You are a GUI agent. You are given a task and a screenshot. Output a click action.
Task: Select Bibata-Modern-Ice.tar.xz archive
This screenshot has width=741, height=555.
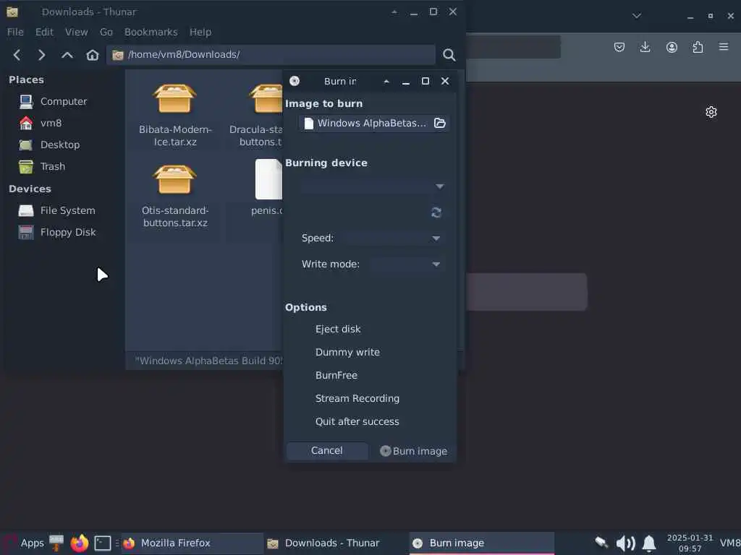(x=175, y=115)
